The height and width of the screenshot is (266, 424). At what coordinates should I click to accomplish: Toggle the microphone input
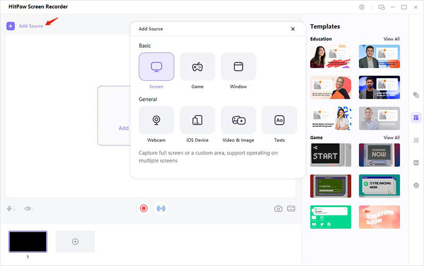click(x=10, y=209)
